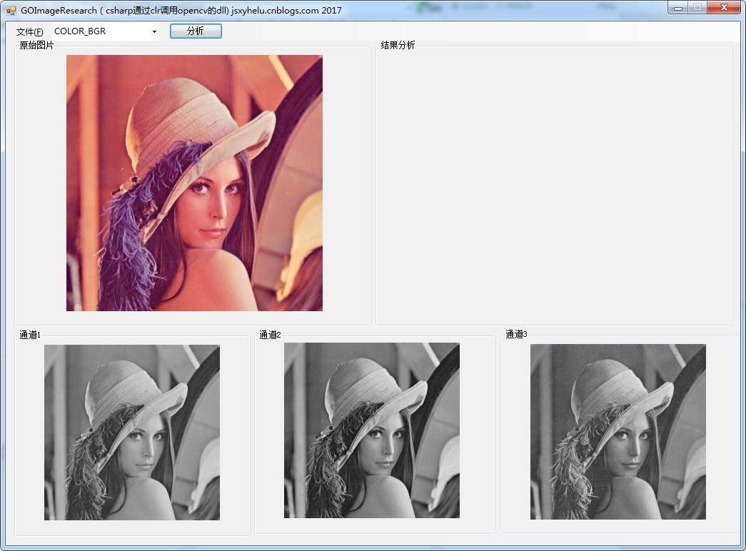This screenshot has width=746, height=551.
Task: Close the GOImageResearch window
Action: (724, 8)
